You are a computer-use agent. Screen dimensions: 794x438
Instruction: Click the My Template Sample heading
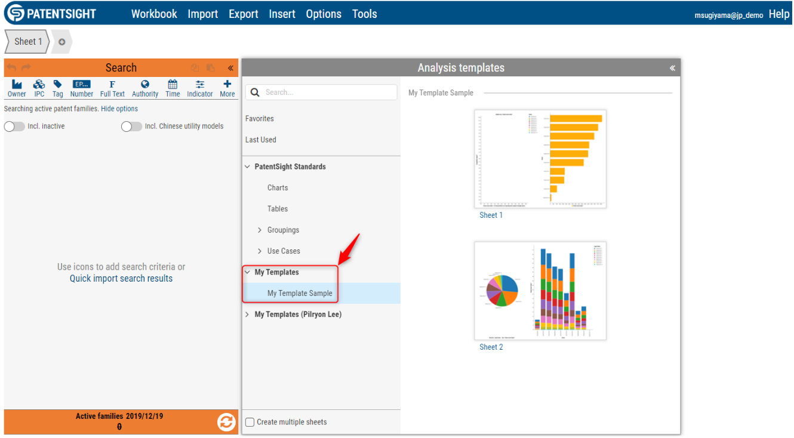[441, 92]
